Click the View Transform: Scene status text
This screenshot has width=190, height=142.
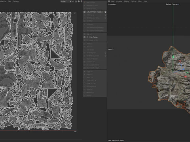[116, 140]
